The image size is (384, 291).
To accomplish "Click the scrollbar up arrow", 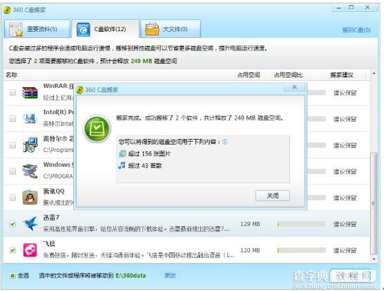I will pos(374,73).
